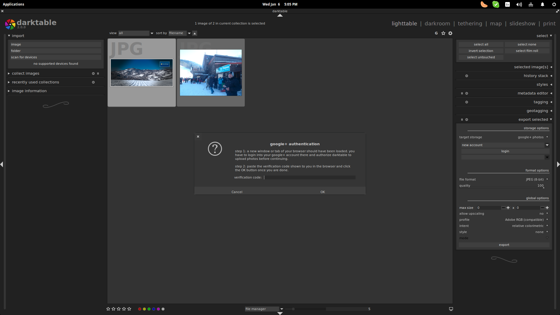Rate image with the fifth star
Viewport: 560px width, 315px height.
tap(129, 309)
